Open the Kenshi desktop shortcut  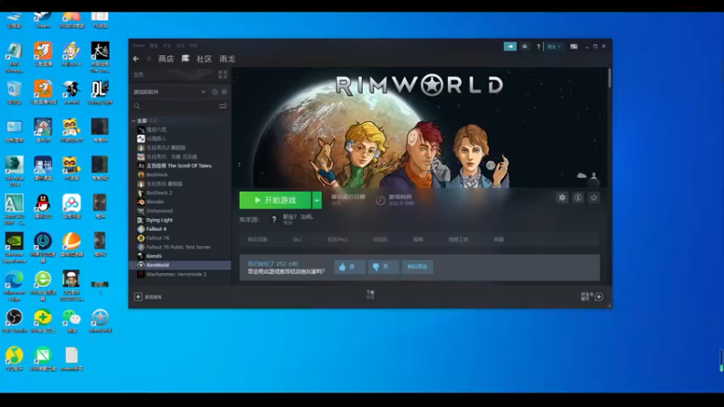pos(71,92)
